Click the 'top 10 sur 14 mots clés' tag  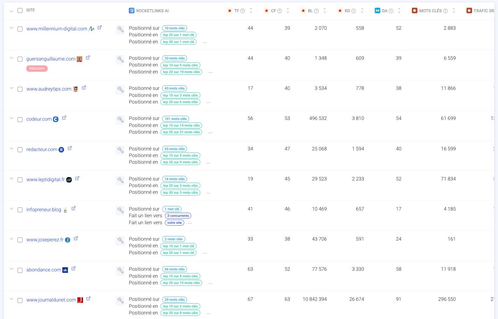pyautogui.click(x=181, y=126)
